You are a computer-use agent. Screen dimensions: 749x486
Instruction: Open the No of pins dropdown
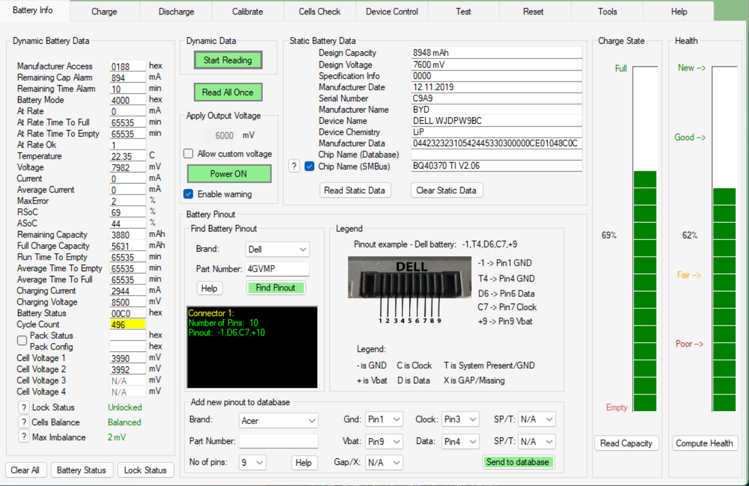(252, 463)
